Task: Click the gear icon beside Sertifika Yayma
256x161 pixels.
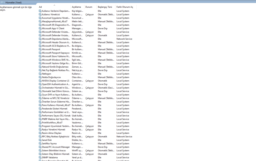Action: tap(40, 144)
